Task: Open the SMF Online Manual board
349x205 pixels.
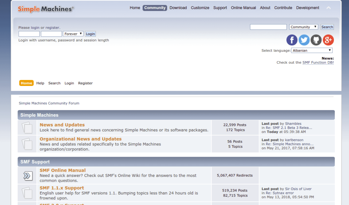Action: click(62, 170)
